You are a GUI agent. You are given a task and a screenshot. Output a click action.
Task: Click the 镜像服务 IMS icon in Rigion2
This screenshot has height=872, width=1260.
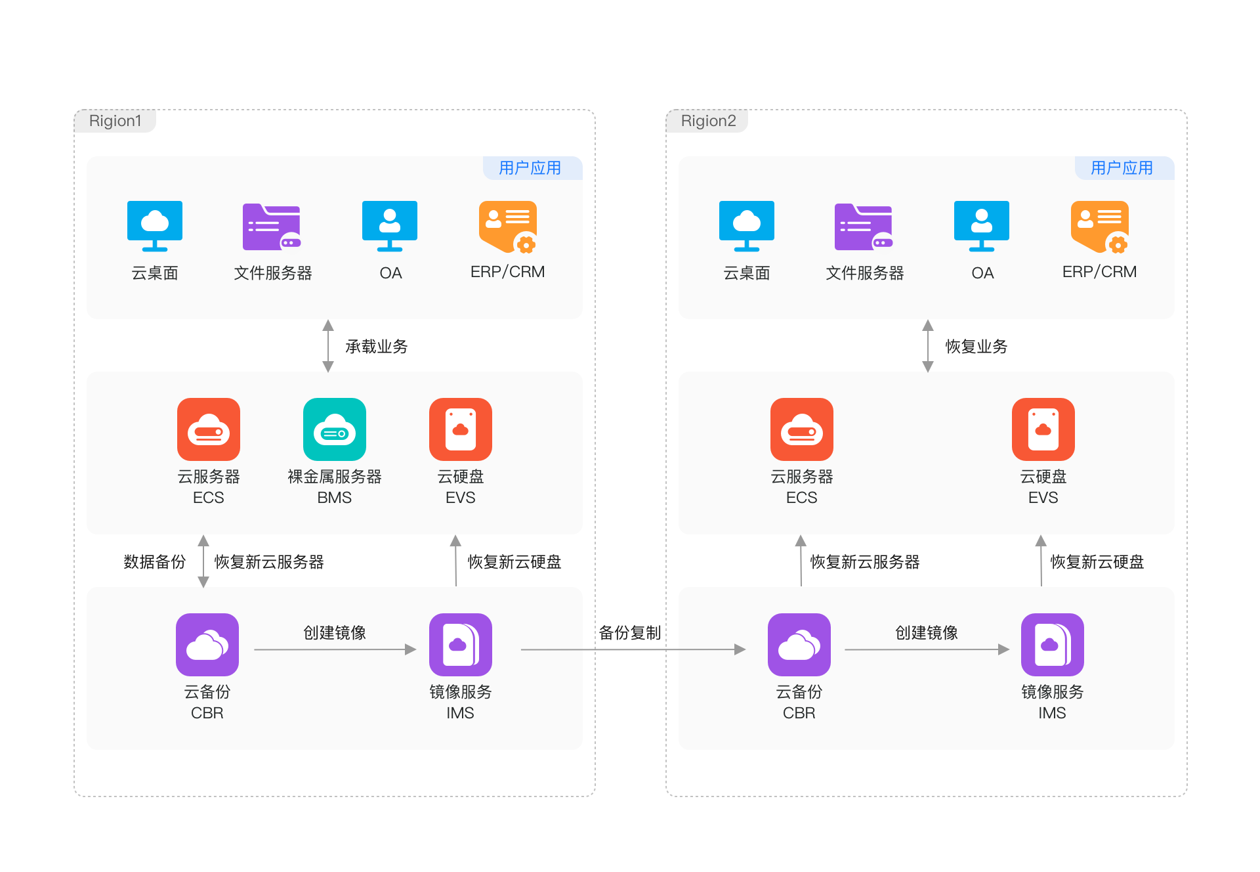(x=1052, y=645)
